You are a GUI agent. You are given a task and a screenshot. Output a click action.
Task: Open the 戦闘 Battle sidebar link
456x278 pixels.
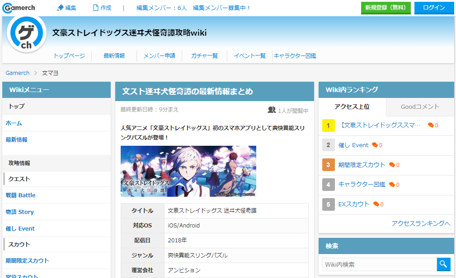coord(21,195)
